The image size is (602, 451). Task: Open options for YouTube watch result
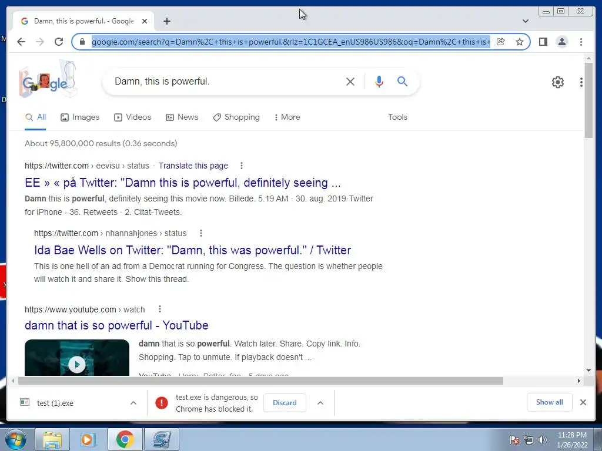(160, 309)
